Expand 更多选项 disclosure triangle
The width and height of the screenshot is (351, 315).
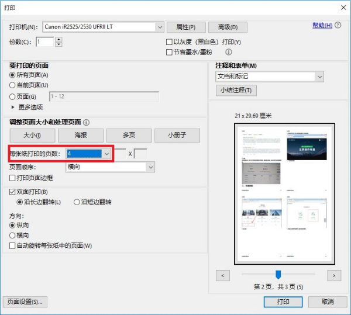click(13, 107)
